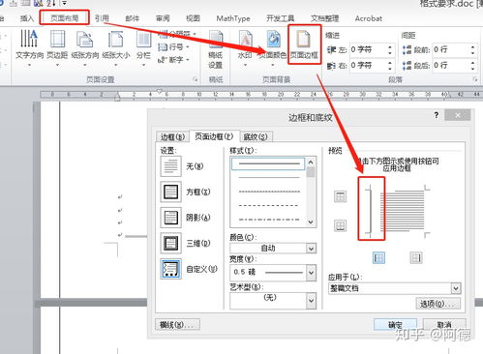Click the 横线(H) horizontal line button
483x354 pixels.
click(x=177, y=325)
